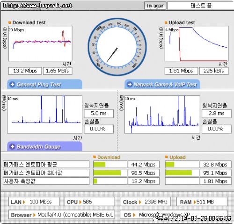Click the 테스트 끝 status field
The width and height of the screenshot is (234, 224).
pyautogui.click(x=201, y=6)
